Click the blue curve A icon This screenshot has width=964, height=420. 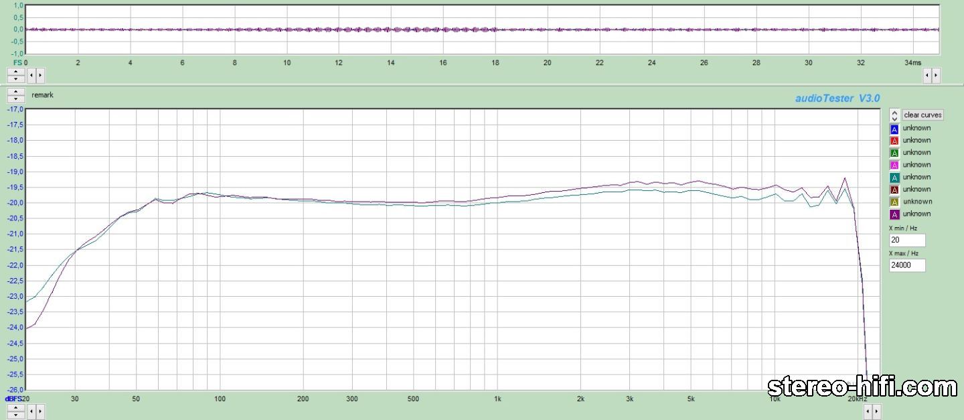[x=894, y=129]
